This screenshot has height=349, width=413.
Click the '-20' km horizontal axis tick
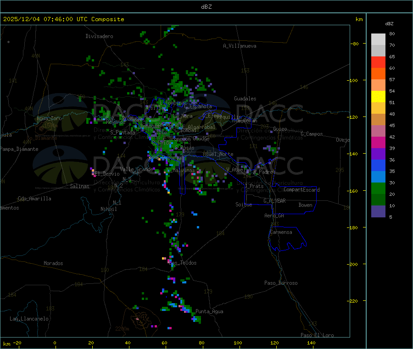17,343
